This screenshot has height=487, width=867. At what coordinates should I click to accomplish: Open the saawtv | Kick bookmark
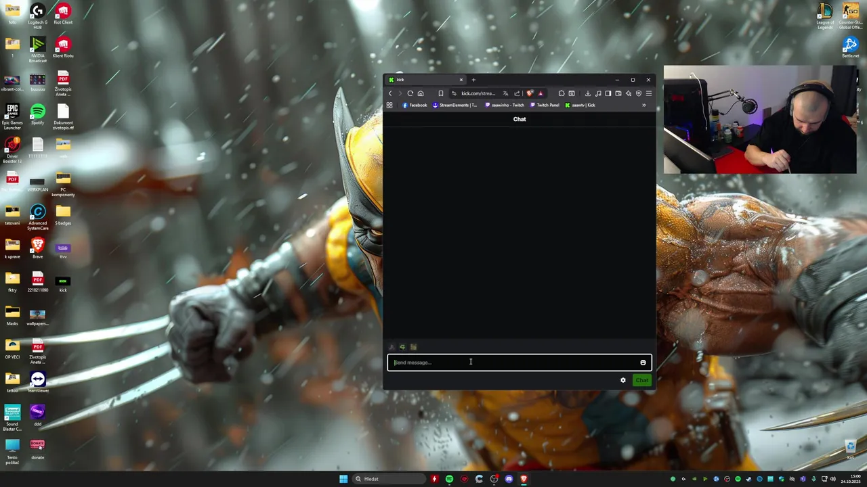tap(580, 106)
